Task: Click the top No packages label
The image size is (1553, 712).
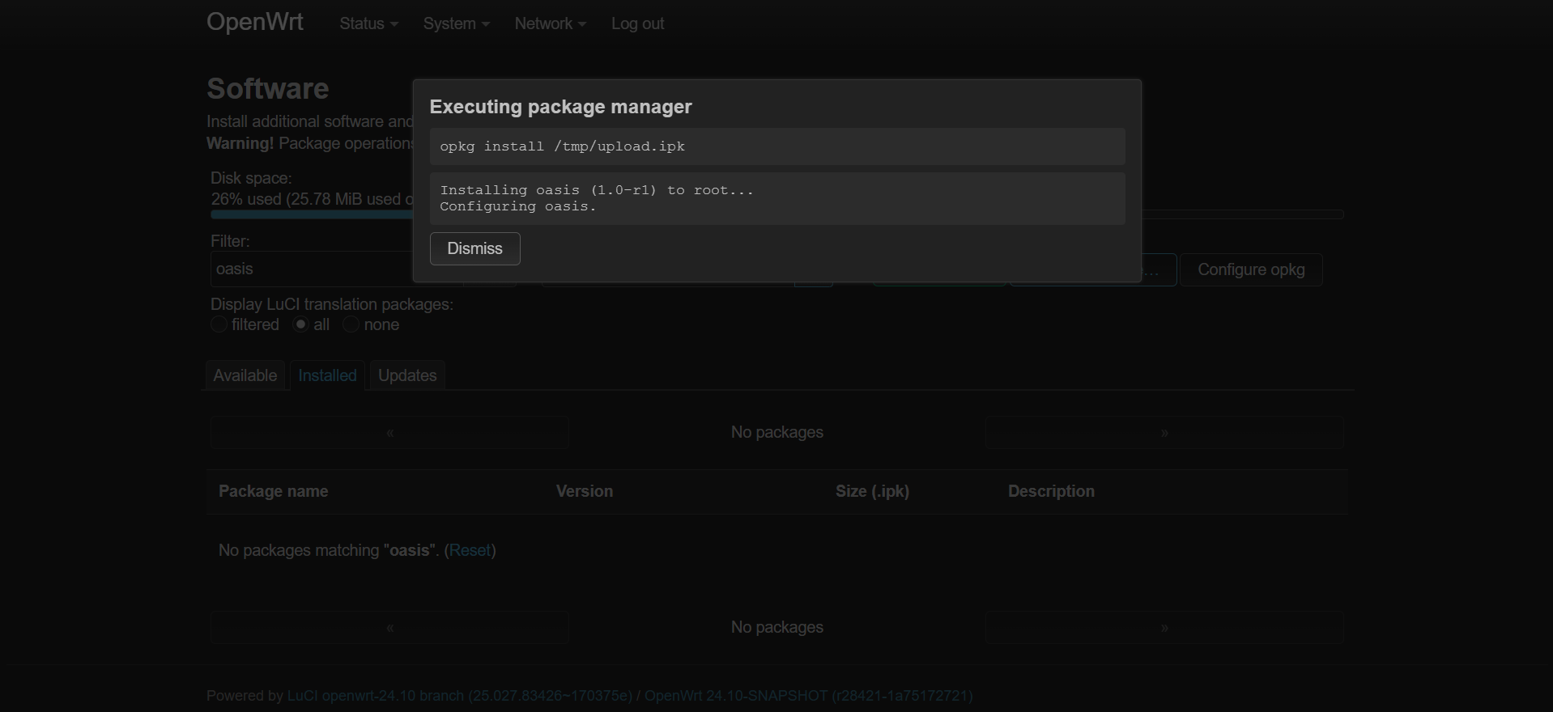Action: [x=776, y=432]
